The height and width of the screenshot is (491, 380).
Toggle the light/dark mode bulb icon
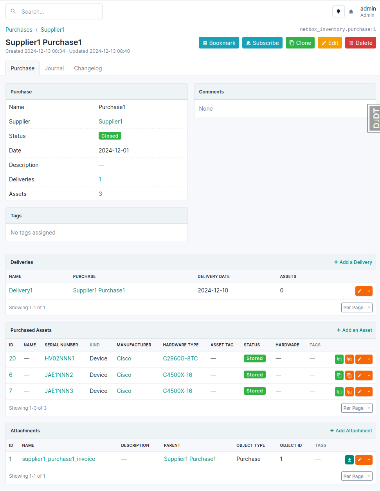(339, 12)
